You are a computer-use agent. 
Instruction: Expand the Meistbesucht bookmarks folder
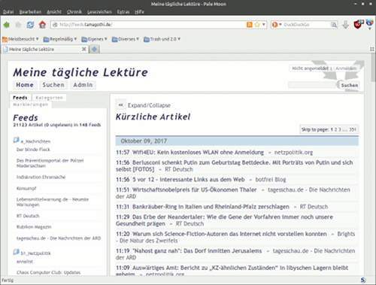pyautogui.click(x=20, y=39)
